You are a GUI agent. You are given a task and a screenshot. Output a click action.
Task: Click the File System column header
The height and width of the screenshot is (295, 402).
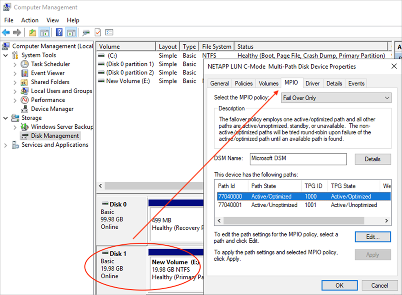pyautogui.click(x=217, y=47)
